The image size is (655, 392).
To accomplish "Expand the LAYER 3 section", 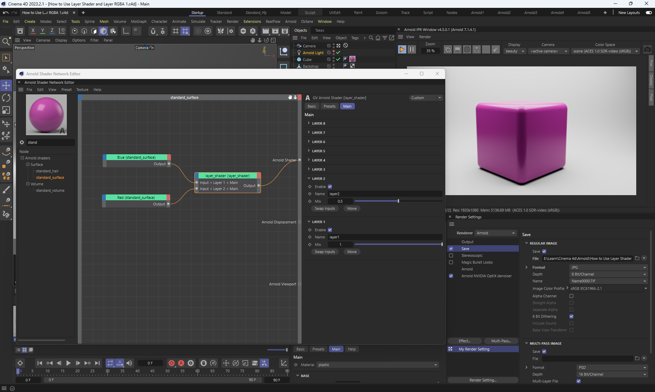I will tap(318, 169).
